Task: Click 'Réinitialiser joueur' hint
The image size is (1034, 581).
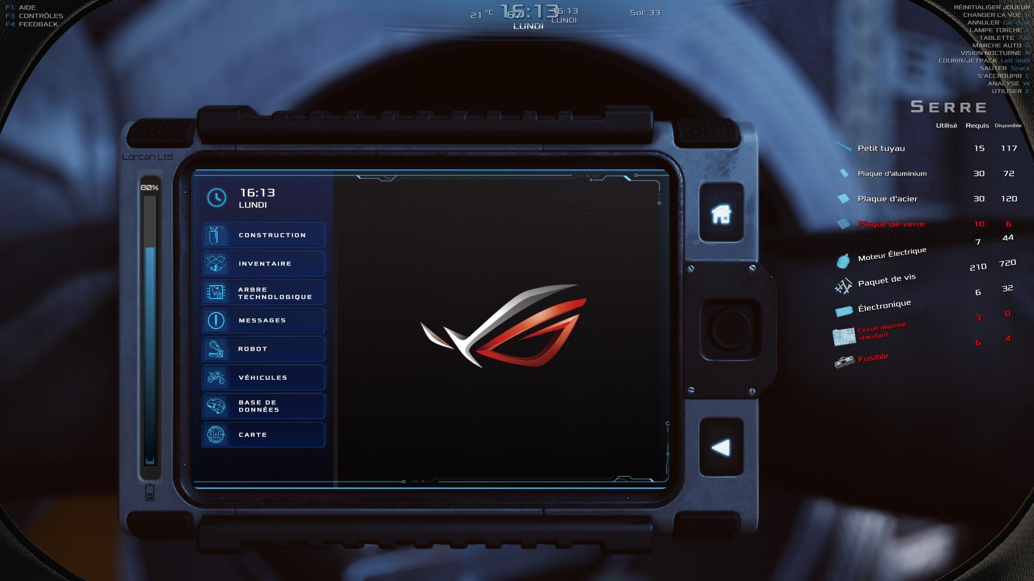Action: point(991,7)
